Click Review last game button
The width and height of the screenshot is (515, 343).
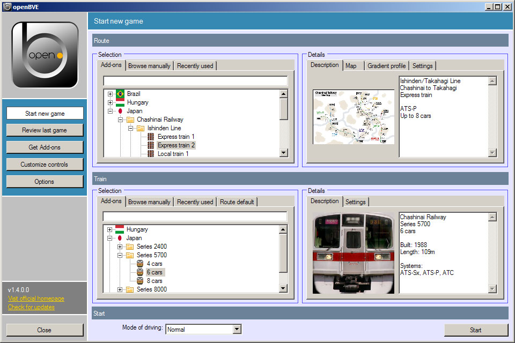pos(45,130)
